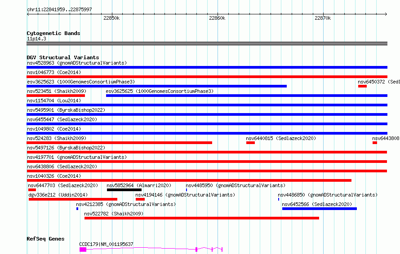Viewport: 400px width, 254px height.
Task: Click chr11:22841959..22875997 coordinate text
Action: coord(59,9)
